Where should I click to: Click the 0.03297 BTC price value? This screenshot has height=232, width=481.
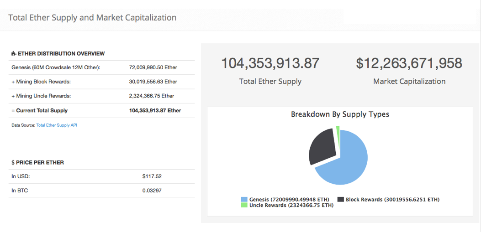(152, 191)
